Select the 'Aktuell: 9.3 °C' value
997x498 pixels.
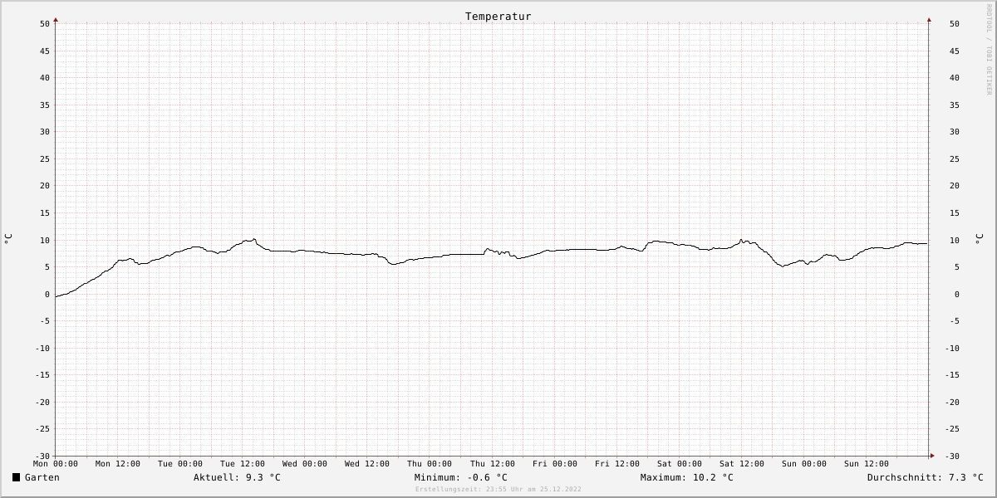(x=238, y=477)
